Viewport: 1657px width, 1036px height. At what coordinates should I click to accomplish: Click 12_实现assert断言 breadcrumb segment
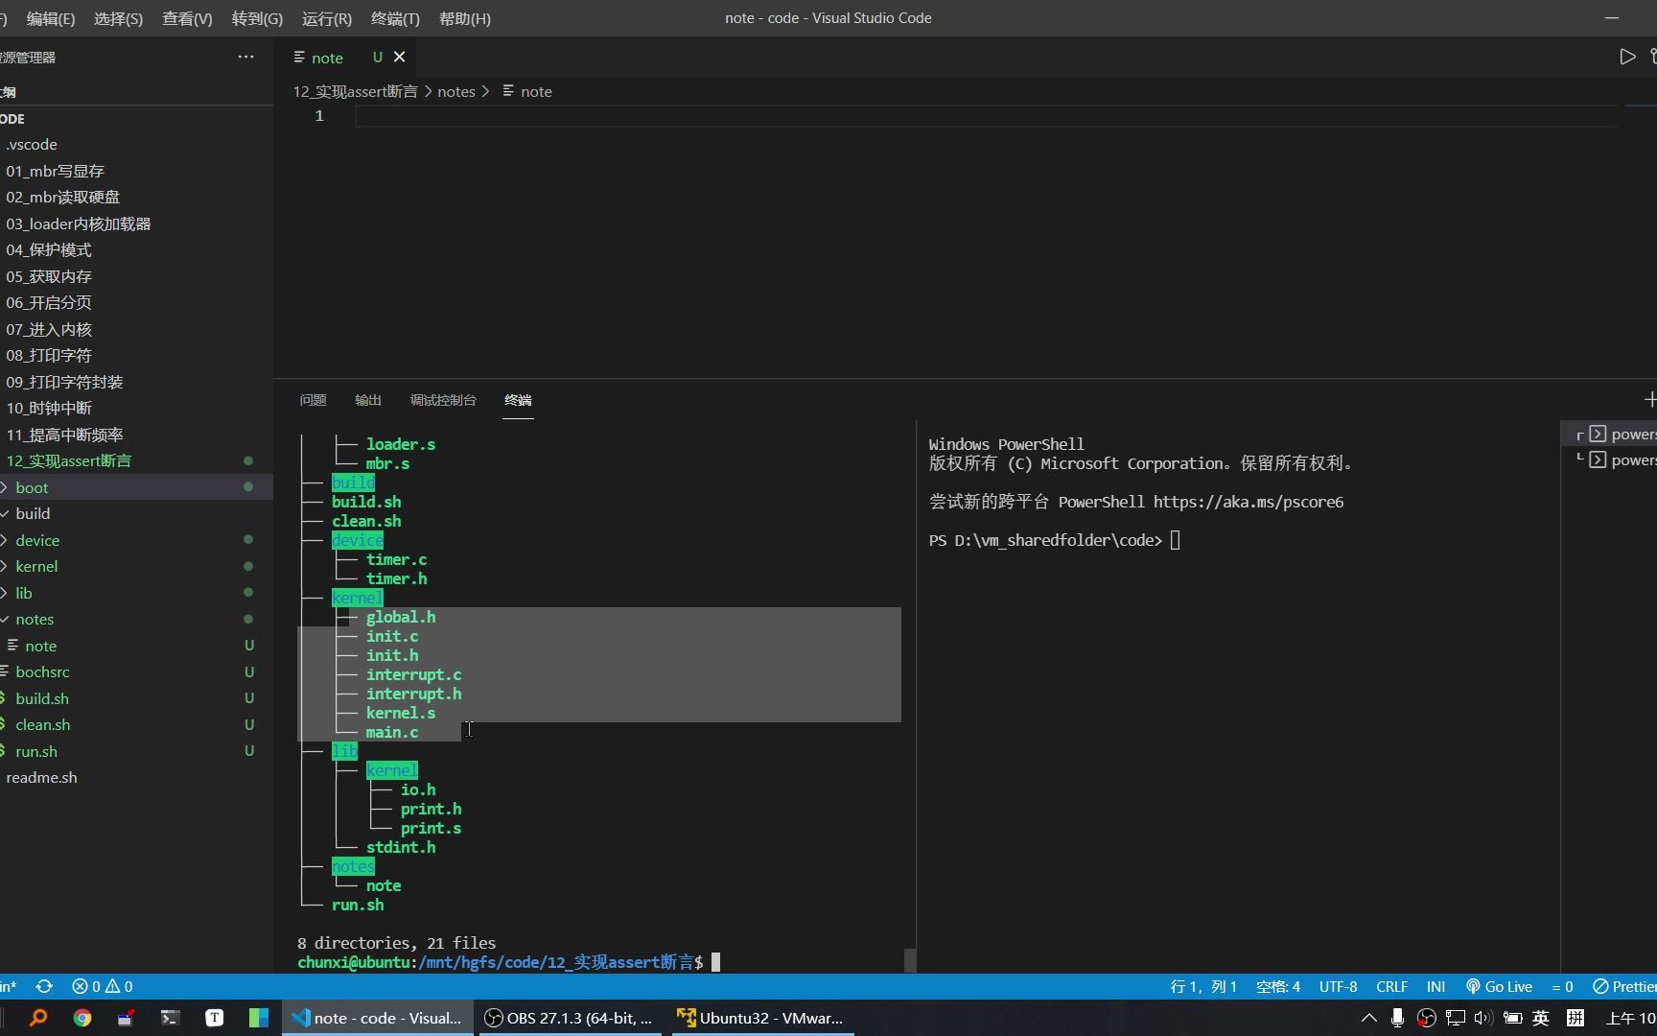pos(355,91)
